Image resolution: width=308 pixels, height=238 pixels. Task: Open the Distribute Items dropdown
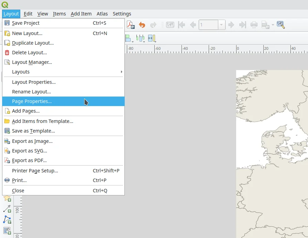point(140,38)
